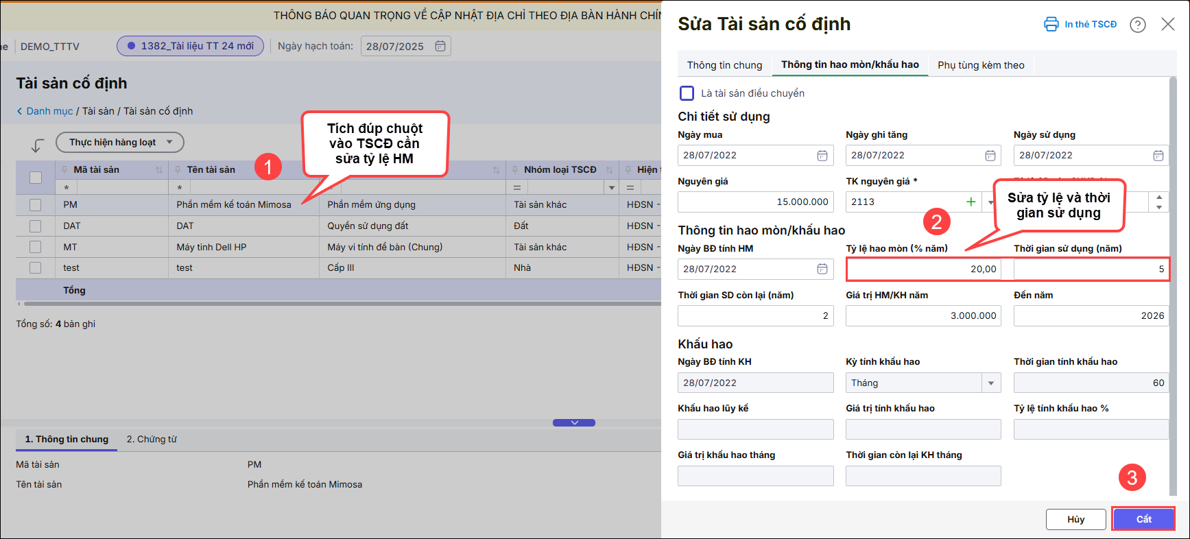This screenshot has width=1190, height=539.
Task: Open the Kỳ tính khấu hao dropdown
Action: (990, 383)
